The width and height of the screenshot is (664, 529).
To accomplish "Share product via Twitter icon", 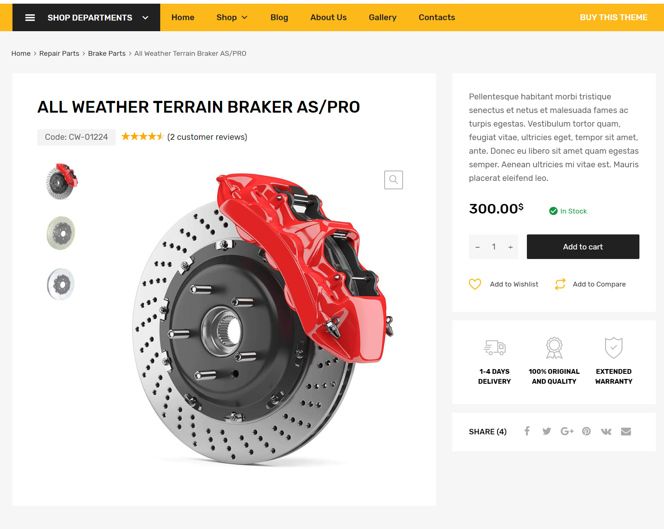I will [547, 431].
